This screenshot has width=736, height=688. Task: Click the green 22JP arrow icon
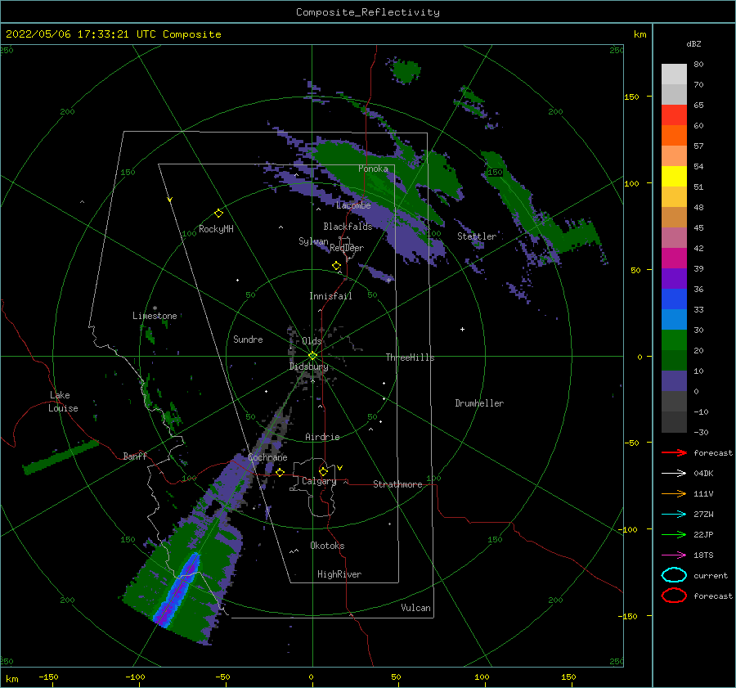(x=674, y=534)
